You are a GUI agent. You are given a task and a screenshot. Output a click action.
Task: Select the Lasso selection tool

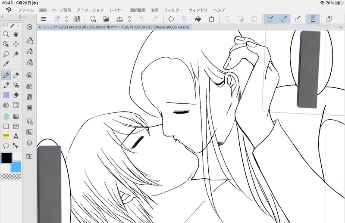[6, 54]
